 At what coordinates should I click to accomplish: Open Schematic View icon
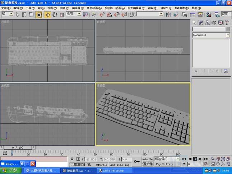pos(200,15)
